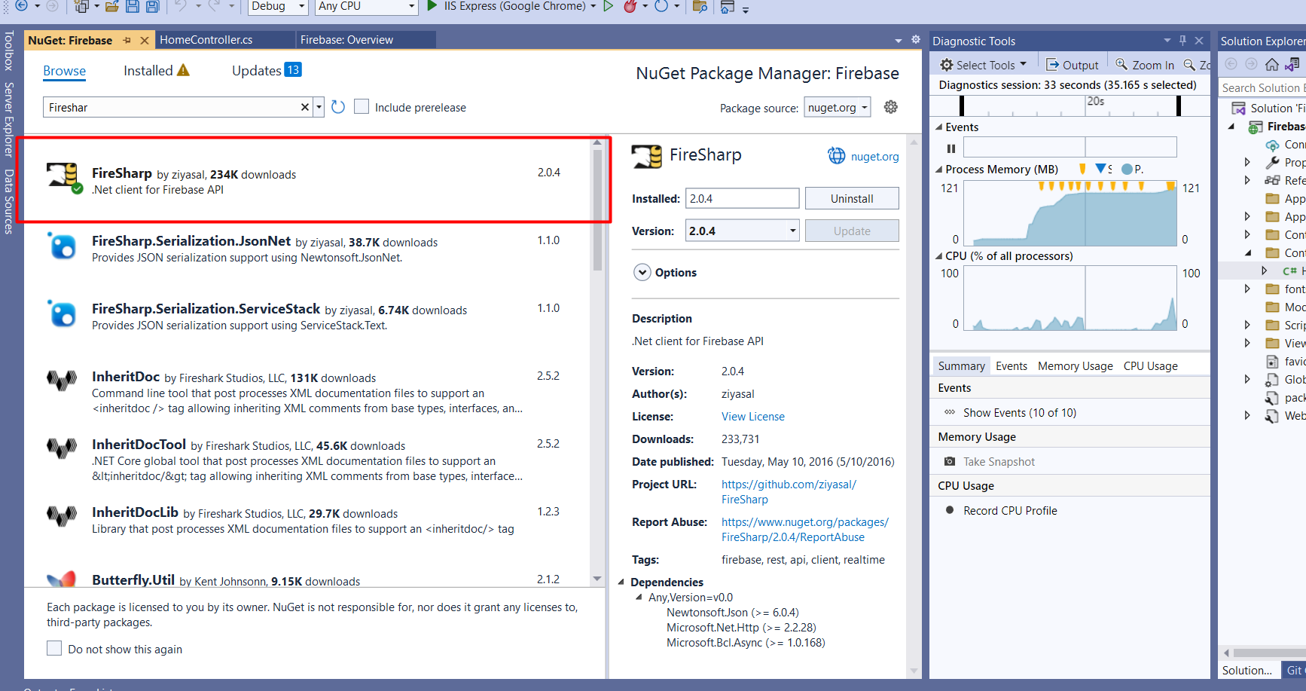
Task: Click the View License link
Action: (x=752, y=416)
